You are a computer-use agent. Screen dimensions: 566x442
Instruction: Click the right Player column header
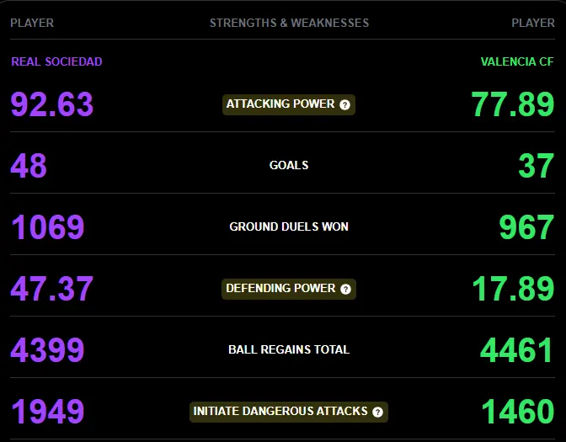[533, 23]
